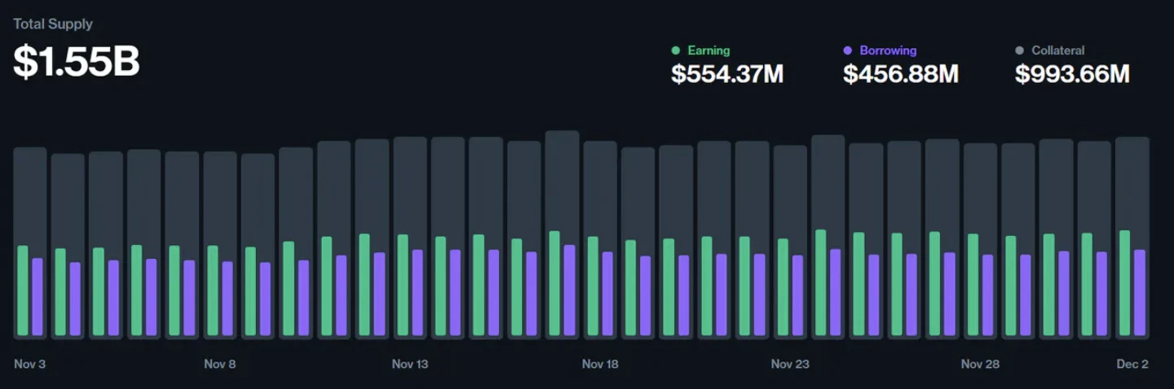
Task: Click the green Earning legend dot
Action: 675,50
